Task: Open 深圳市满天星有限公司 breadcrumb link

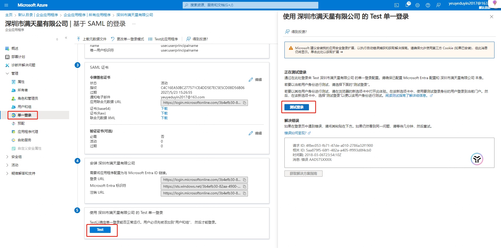Action: coord(135,15)
